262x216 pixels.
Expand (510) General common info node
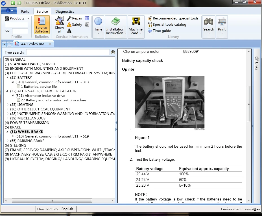point(13,136)
